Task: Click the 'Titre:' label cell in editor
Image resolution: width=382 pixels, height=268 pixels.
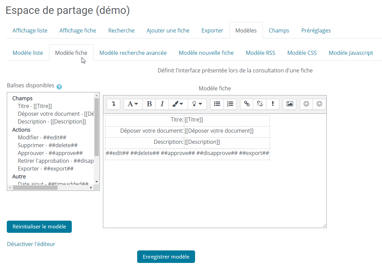Action: point(145,121)
